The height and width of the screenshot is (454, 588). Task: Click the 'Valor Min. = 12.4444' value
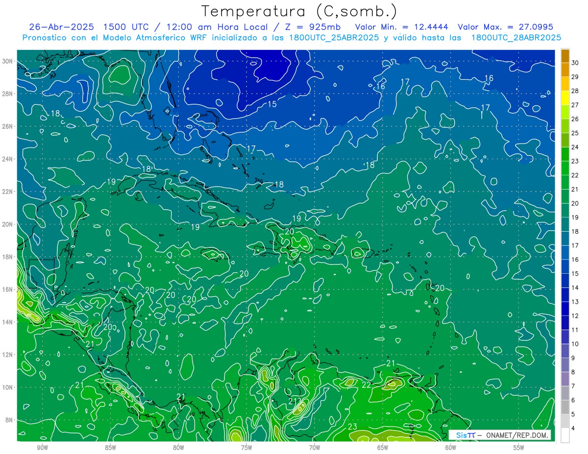coord(402,27)
